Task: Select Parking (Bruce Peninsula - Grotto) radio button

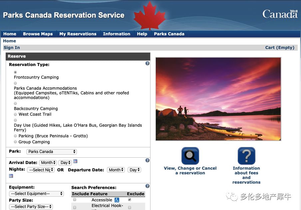Action: (15, 136)
